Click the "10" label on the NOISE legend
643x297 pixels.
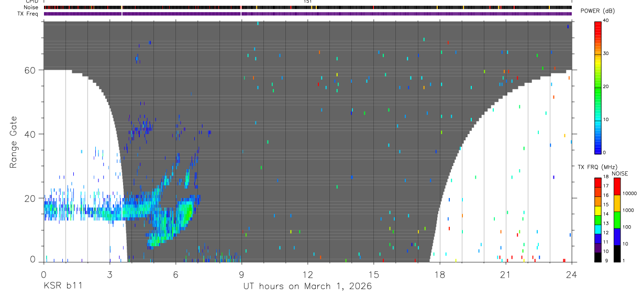[625, 244]
